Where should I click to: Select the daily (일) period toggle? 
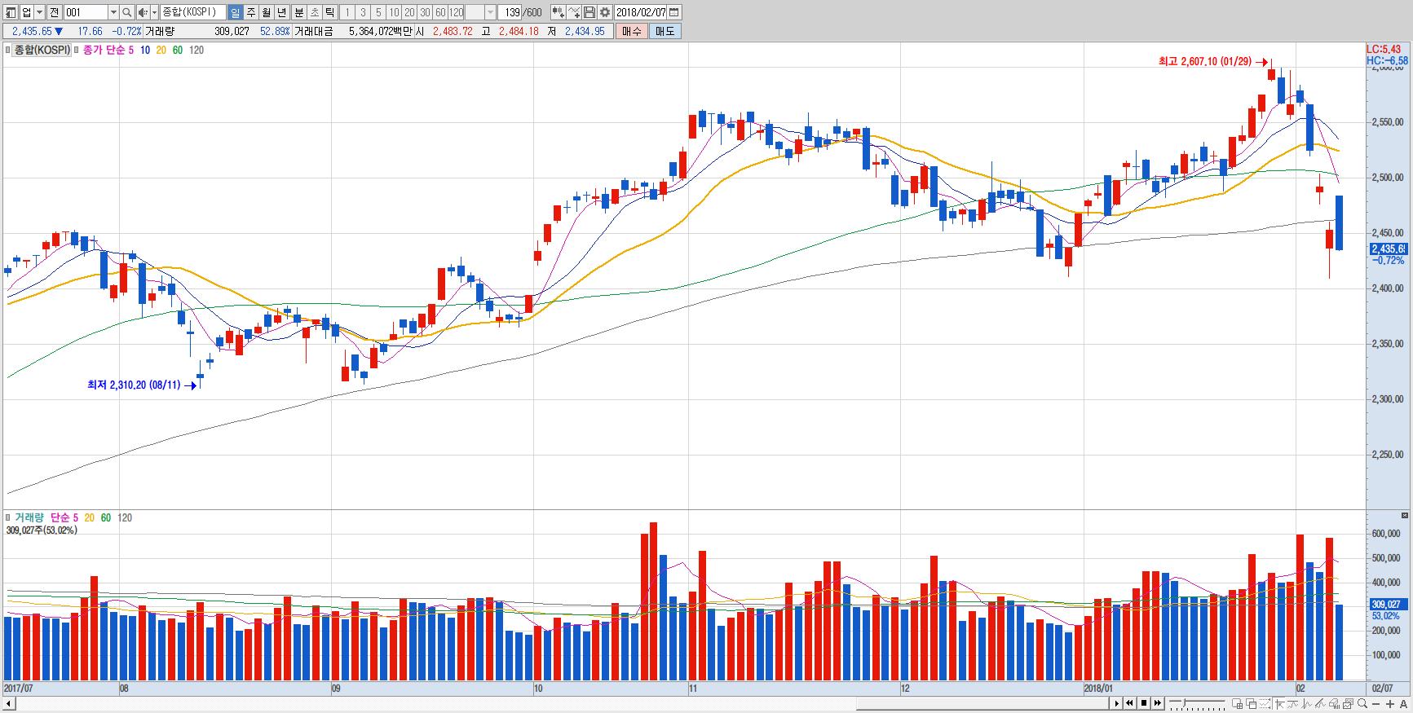235,12
